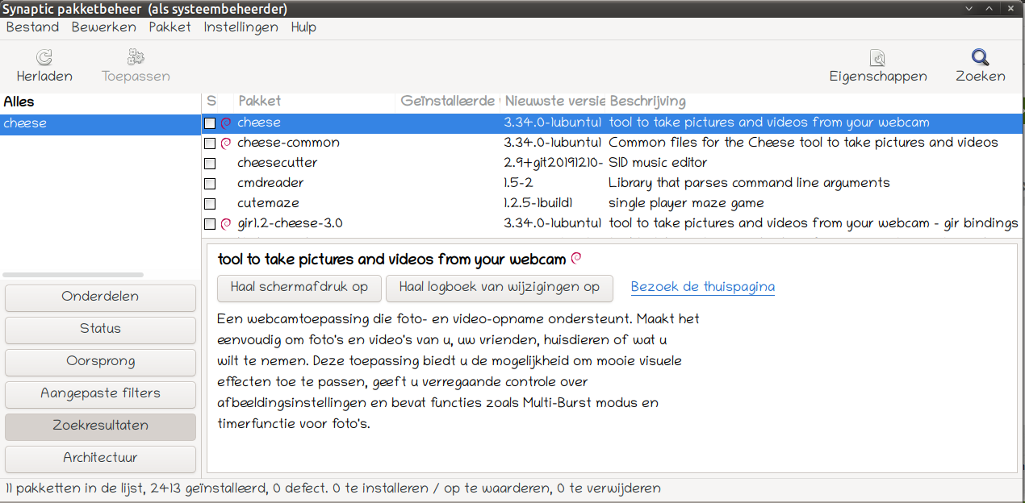Screen dimensions: 1025x503
Task: Open the Bestand menu
Action: 32,27
